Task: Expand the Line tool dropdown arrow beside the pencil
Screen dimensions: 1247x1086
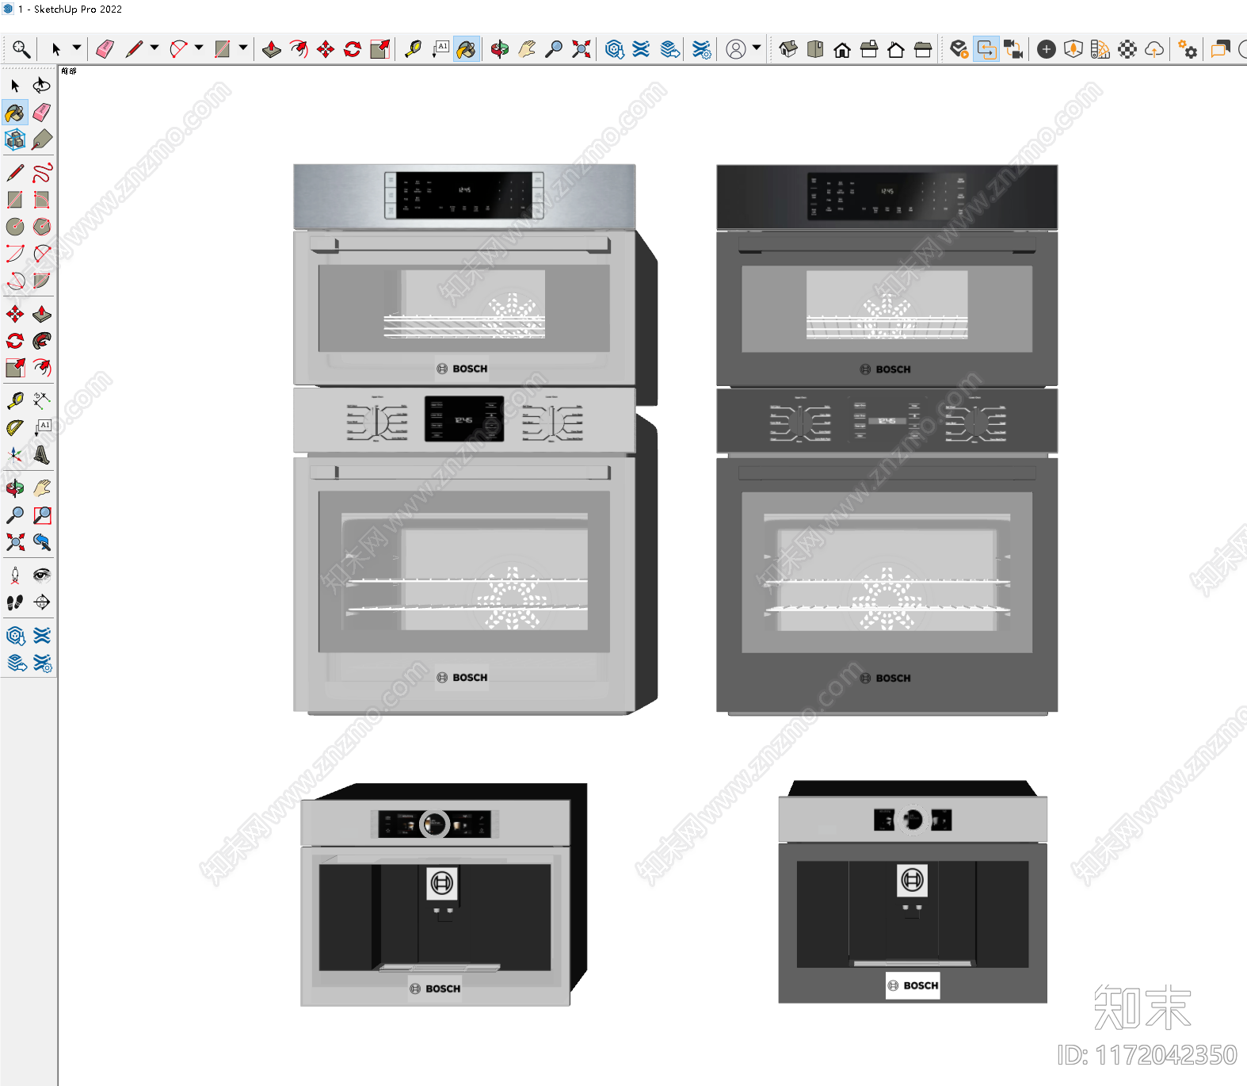Action: point(154,48)
